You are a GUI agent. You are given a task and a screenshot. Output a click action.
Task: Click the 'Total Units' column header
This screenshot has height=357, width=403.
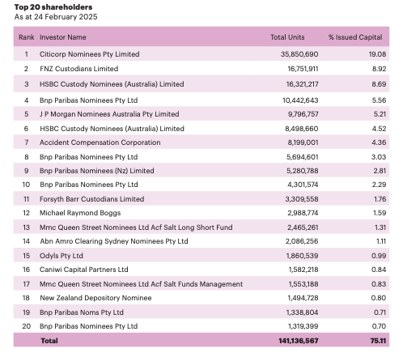[287, 37]
